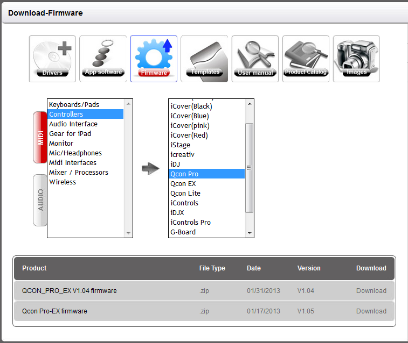Select Keyboards/Pads in category list

(x=86, y=104)
